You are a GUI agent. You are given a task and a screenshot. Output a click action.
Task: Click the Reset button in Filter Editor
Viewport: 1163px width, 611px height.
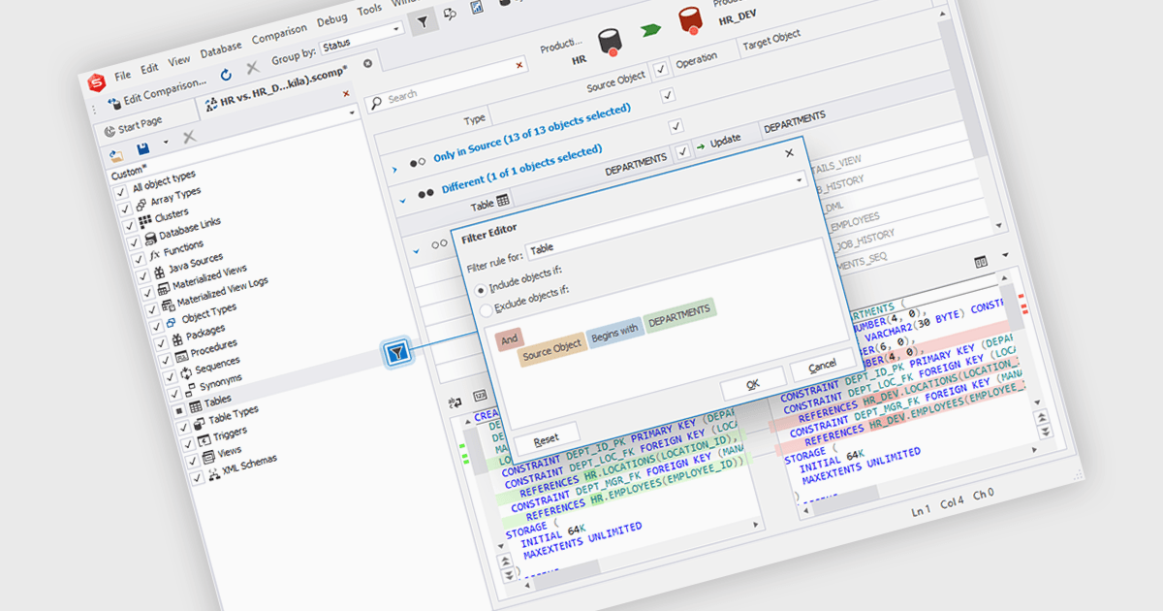pyautogui.click(x=547, y=439)
